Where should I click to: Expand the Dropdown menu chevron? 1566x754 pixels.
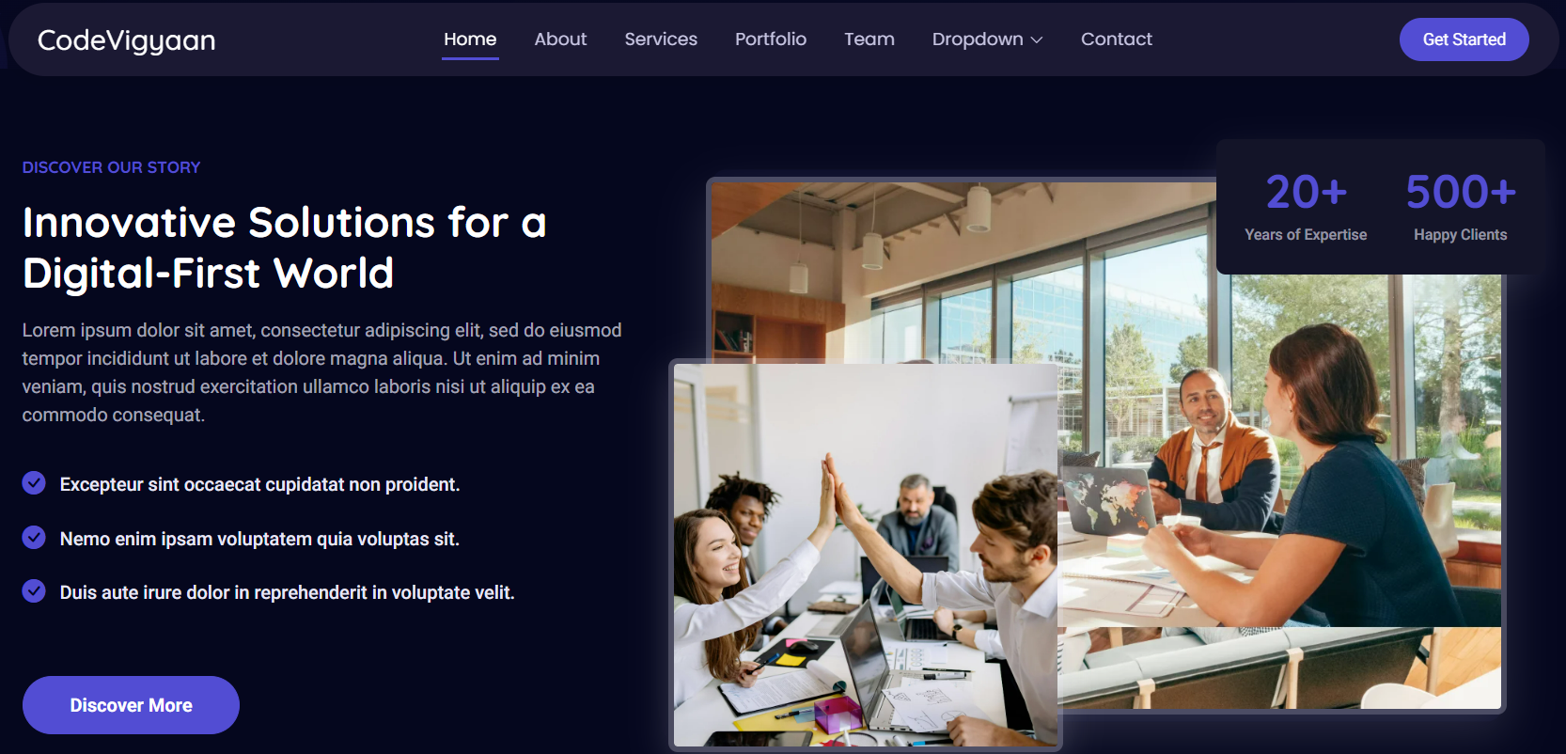(x=1037, y=40)
